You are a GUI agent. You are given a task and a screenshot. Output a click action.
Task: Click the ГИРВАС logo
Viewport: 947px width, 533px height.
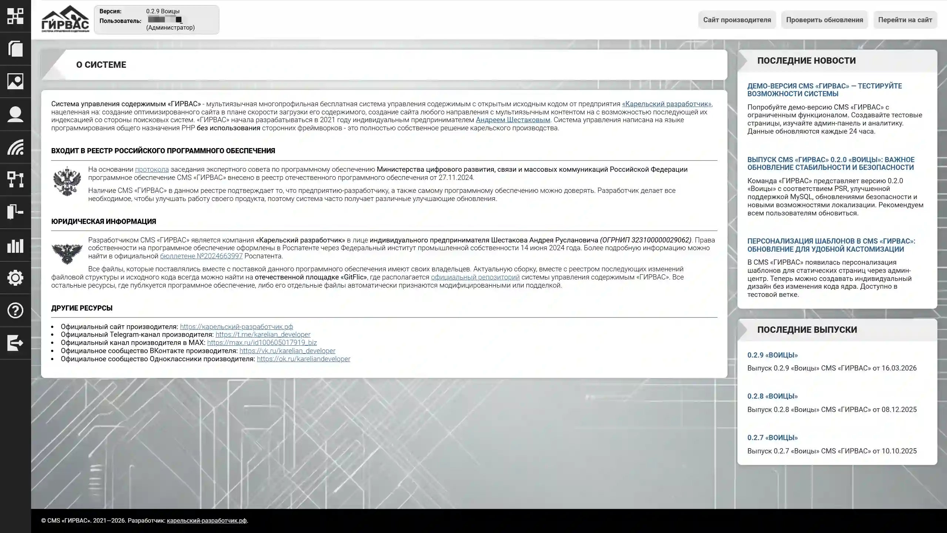point(65,19)
